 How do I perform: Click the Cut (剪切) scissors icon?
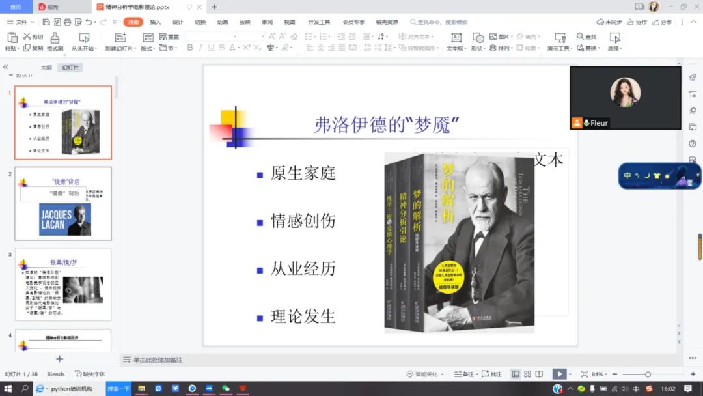(x=28, y=36)
